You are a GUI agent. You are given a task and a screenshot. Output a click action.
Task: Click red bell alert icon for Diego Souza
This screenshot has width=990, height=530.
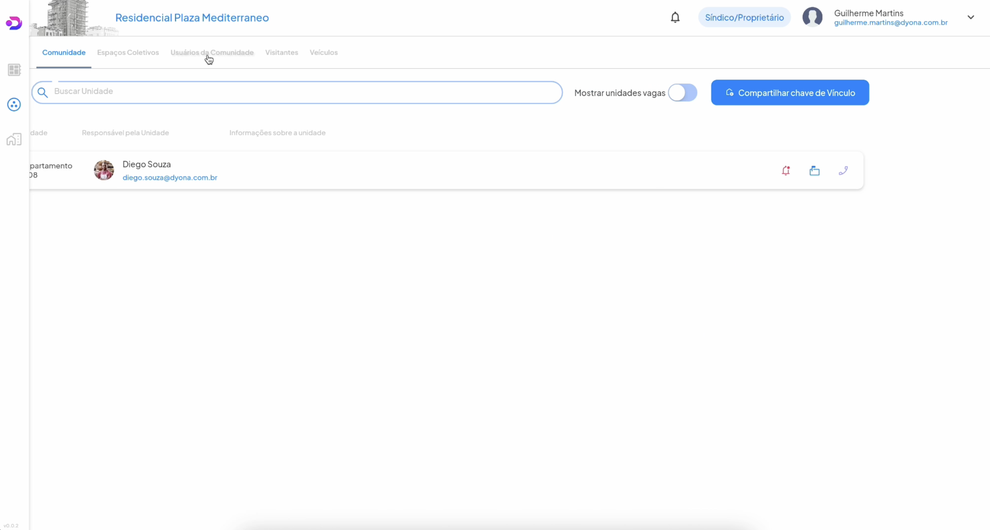click(x=785, y=170)
